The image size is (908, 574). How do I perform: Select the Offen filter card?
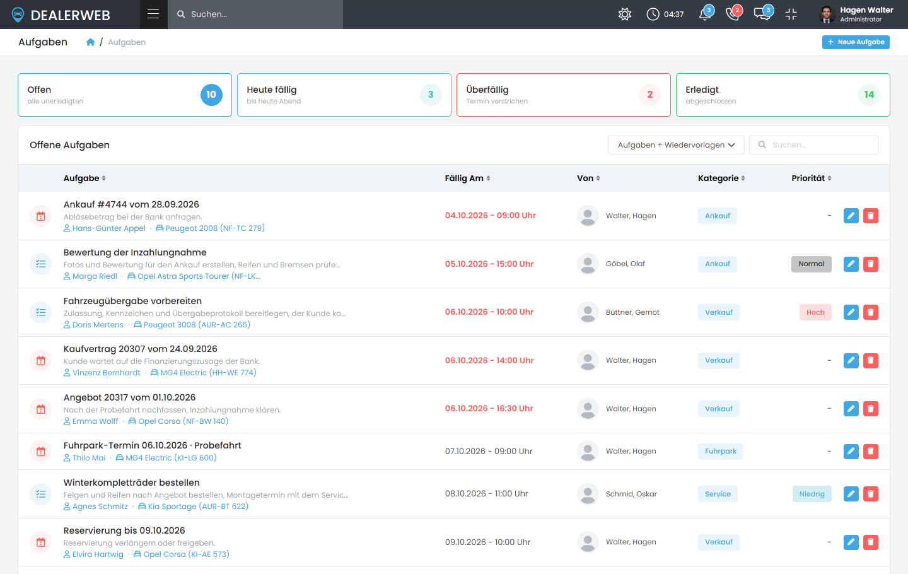[x=125, y=95]
